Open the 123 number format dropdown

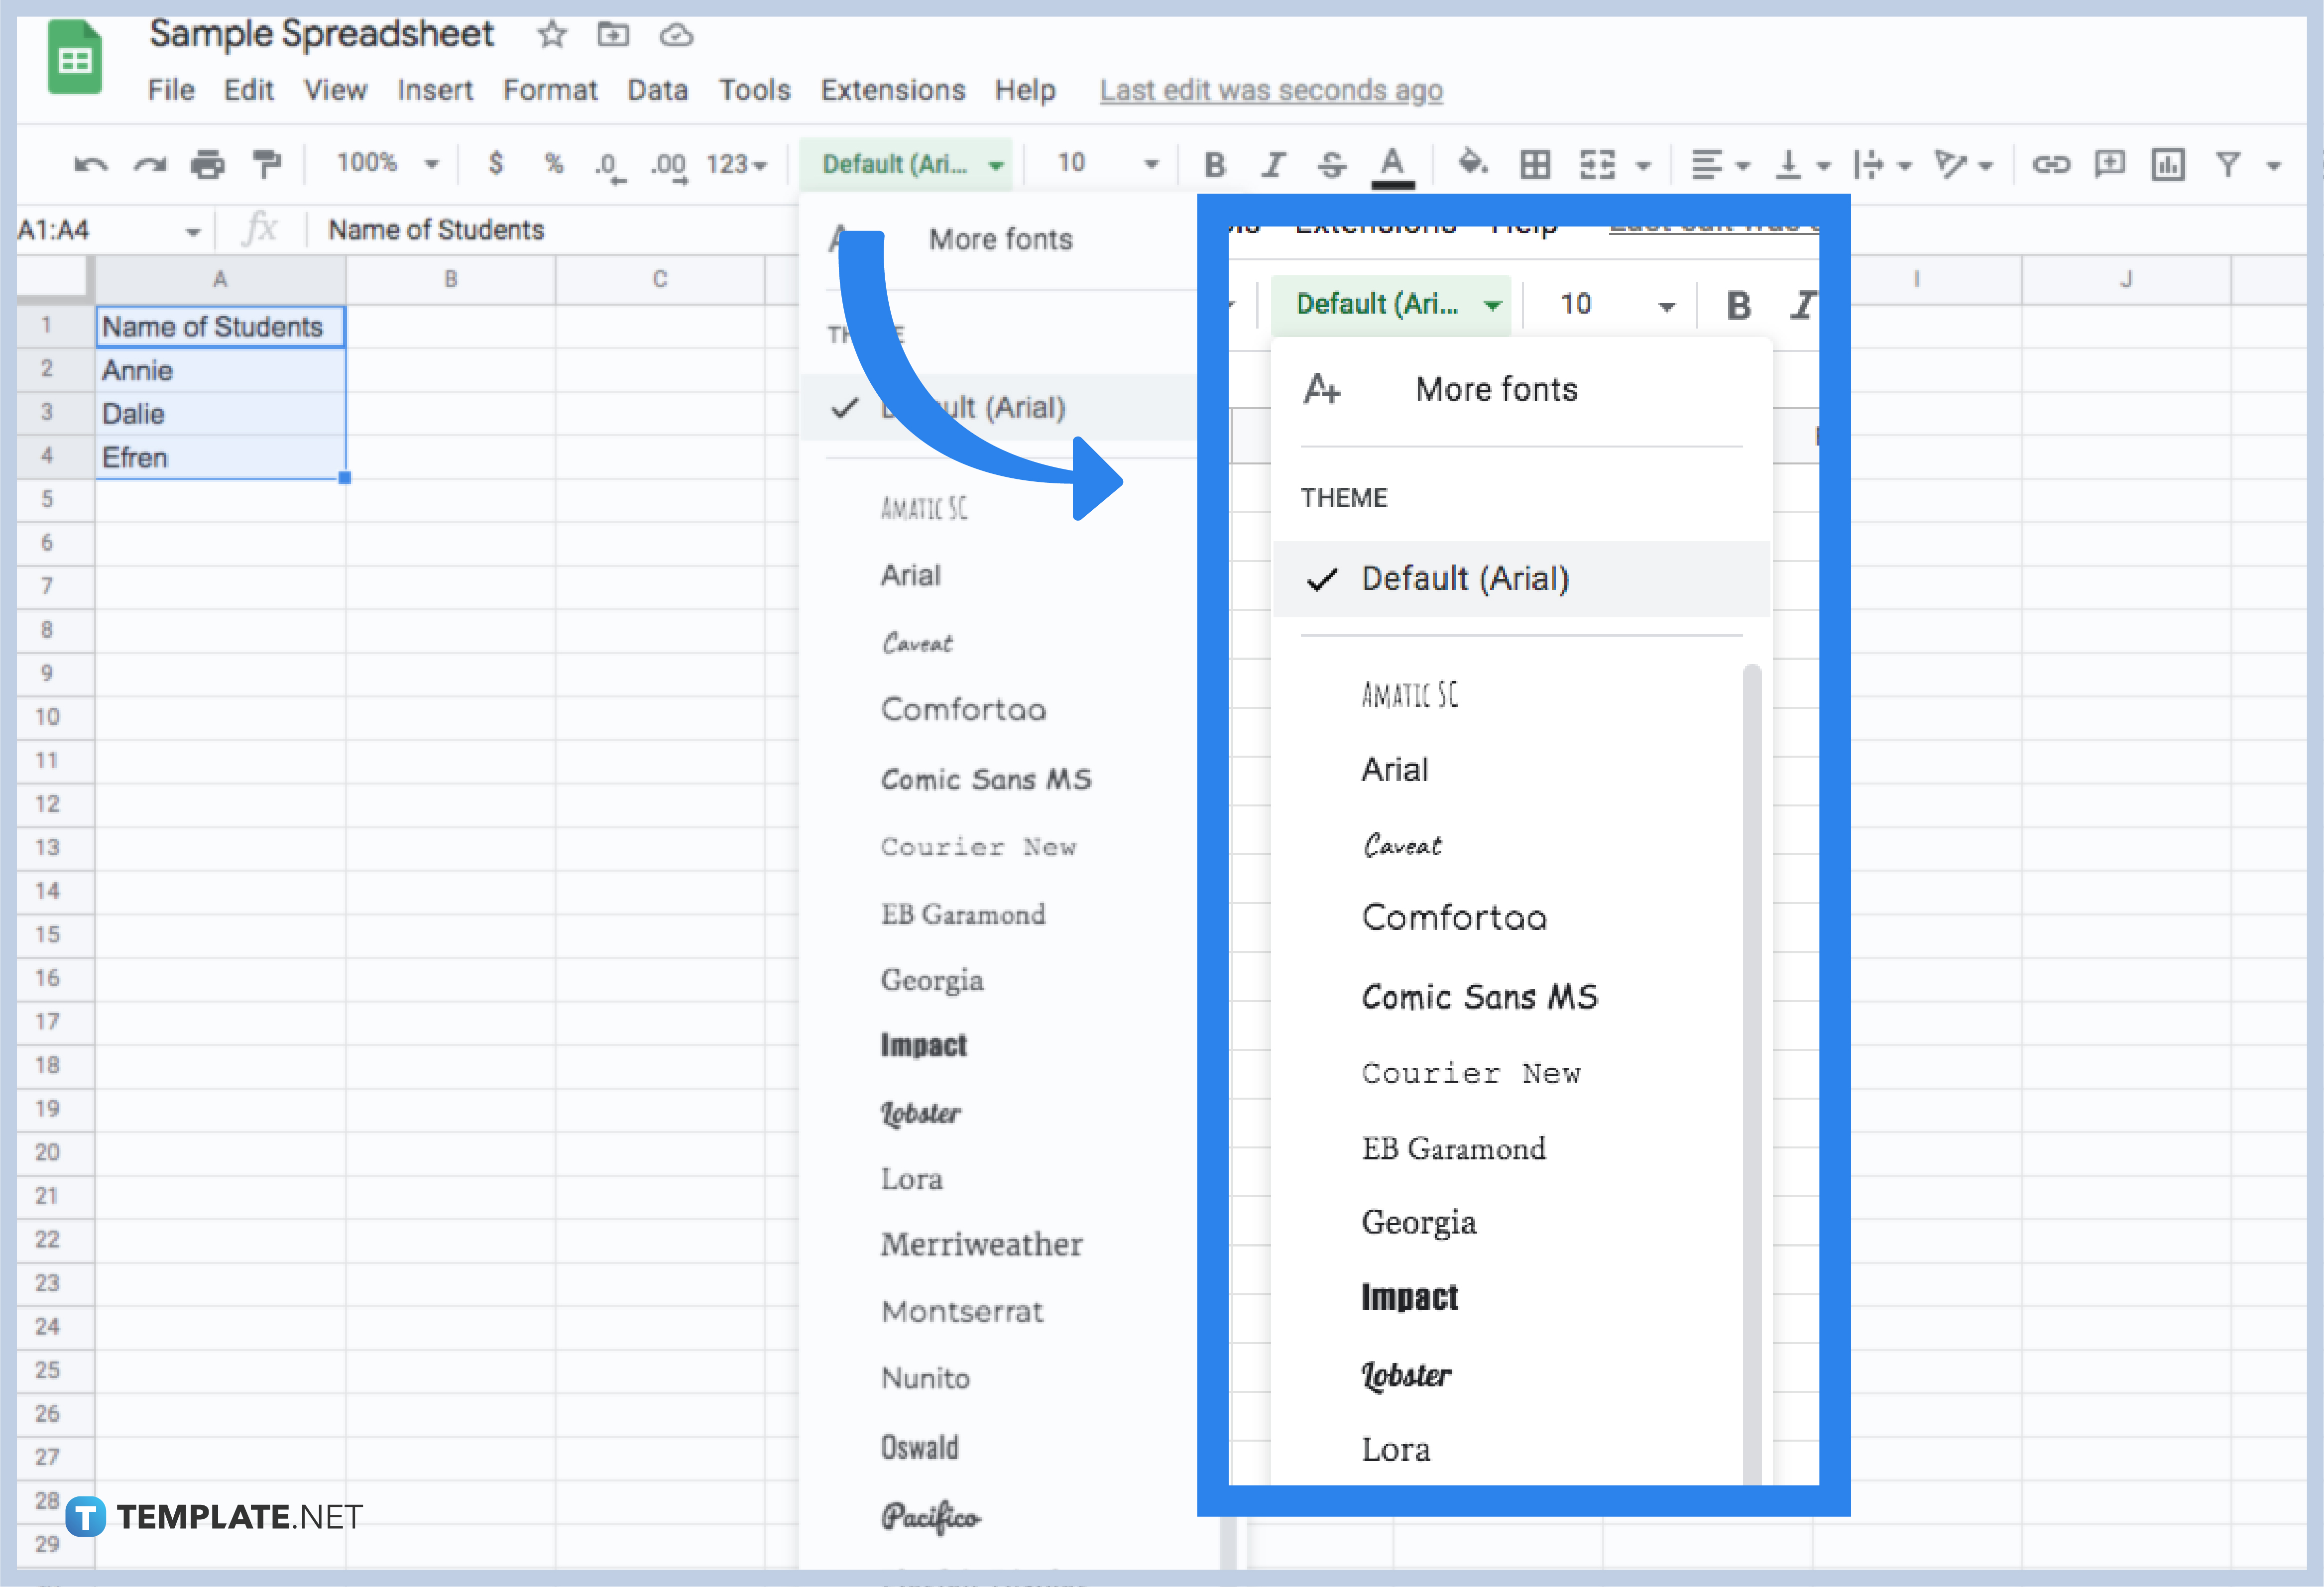click(736, 164)
